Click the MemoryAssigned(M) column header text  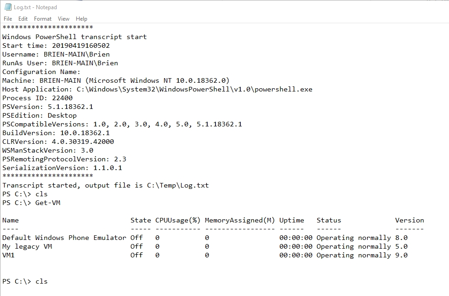pyautogui.click(x=240, y=221)
